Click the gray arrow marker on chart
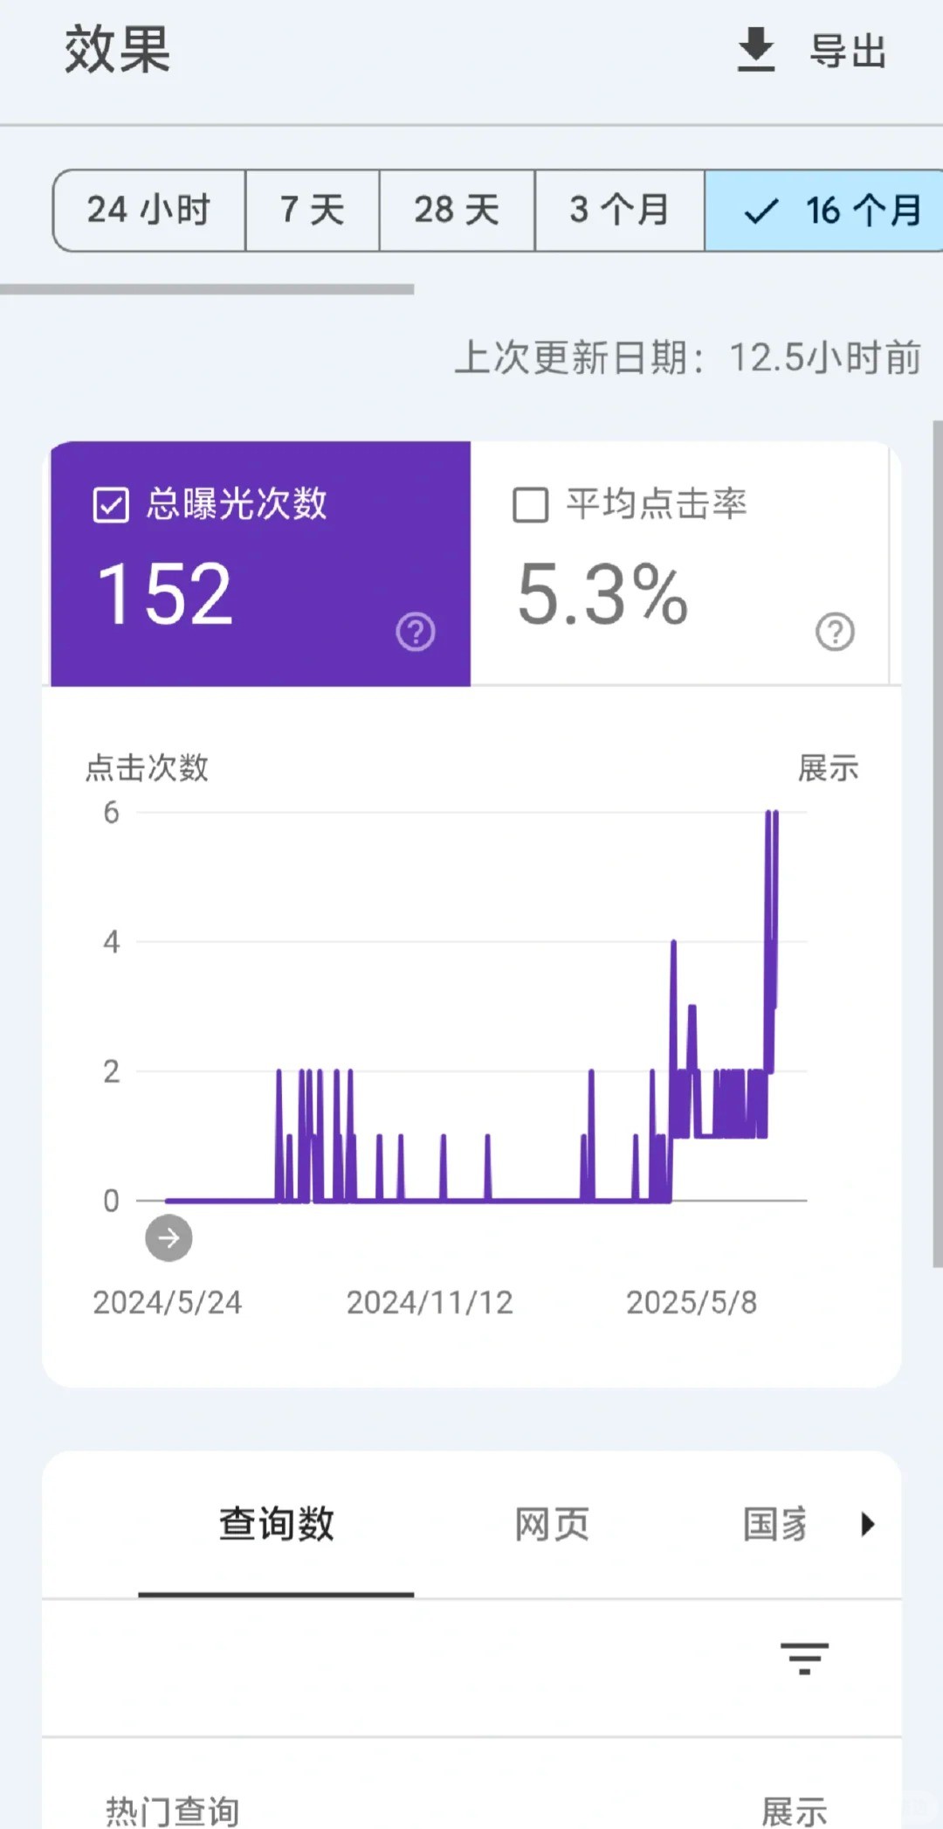 click(x=169, y=1237)
